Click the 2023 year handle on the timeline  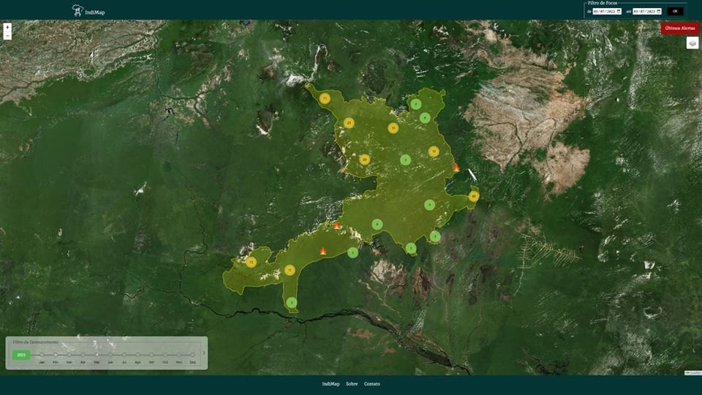point(21,355)
